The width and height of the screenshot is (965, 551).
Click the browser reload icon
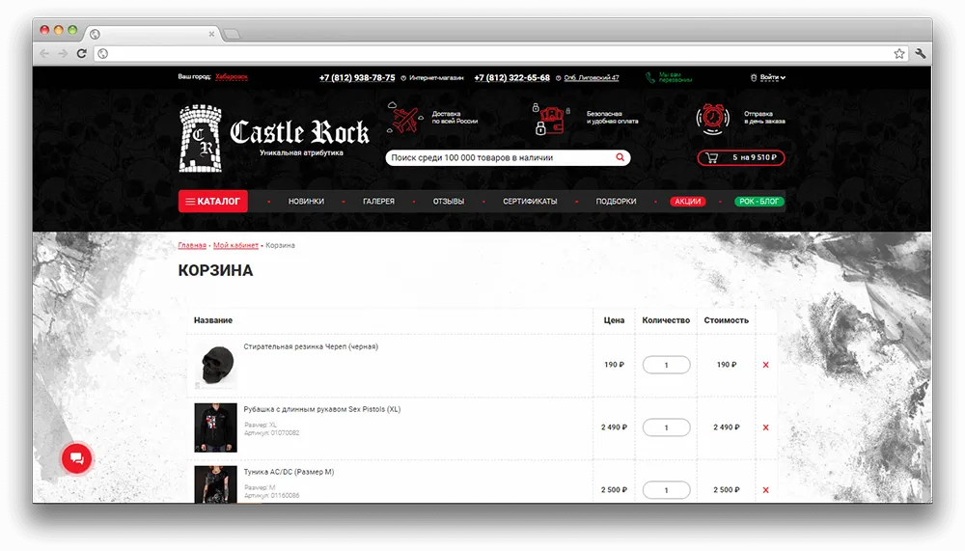81,54
